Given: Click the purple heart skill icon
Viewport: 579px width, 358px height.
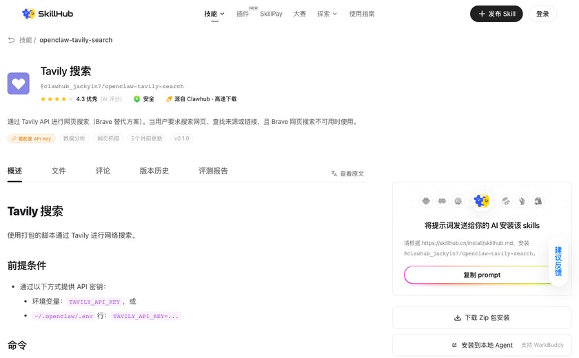Looking at the screenshot, I should point(19,83).
